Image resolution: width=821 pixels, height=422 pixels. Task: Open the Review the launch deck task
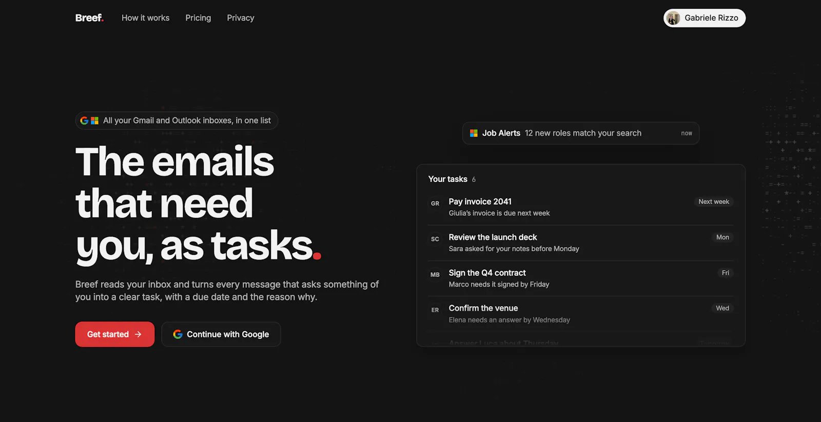(581, 243)
